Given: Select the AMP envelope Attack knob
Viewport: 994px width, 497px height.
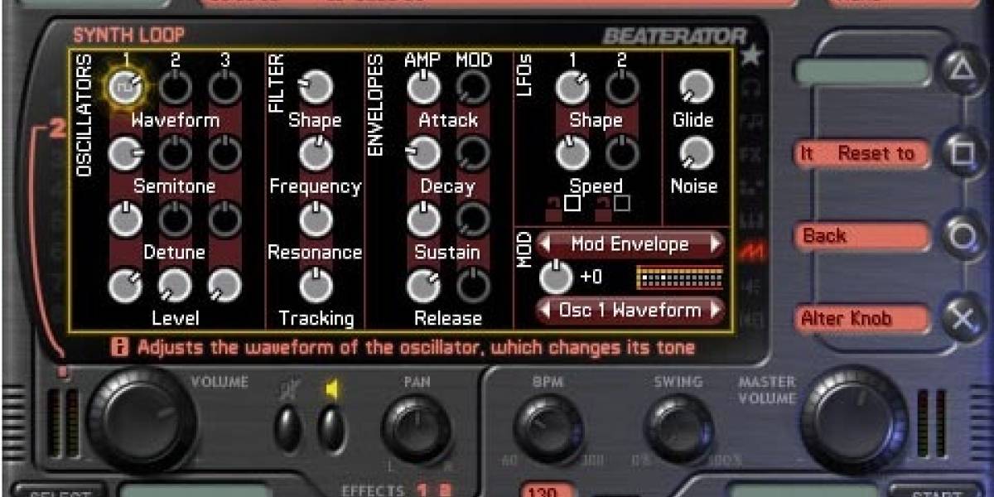Looking at the screenshot, I should 423,87.
